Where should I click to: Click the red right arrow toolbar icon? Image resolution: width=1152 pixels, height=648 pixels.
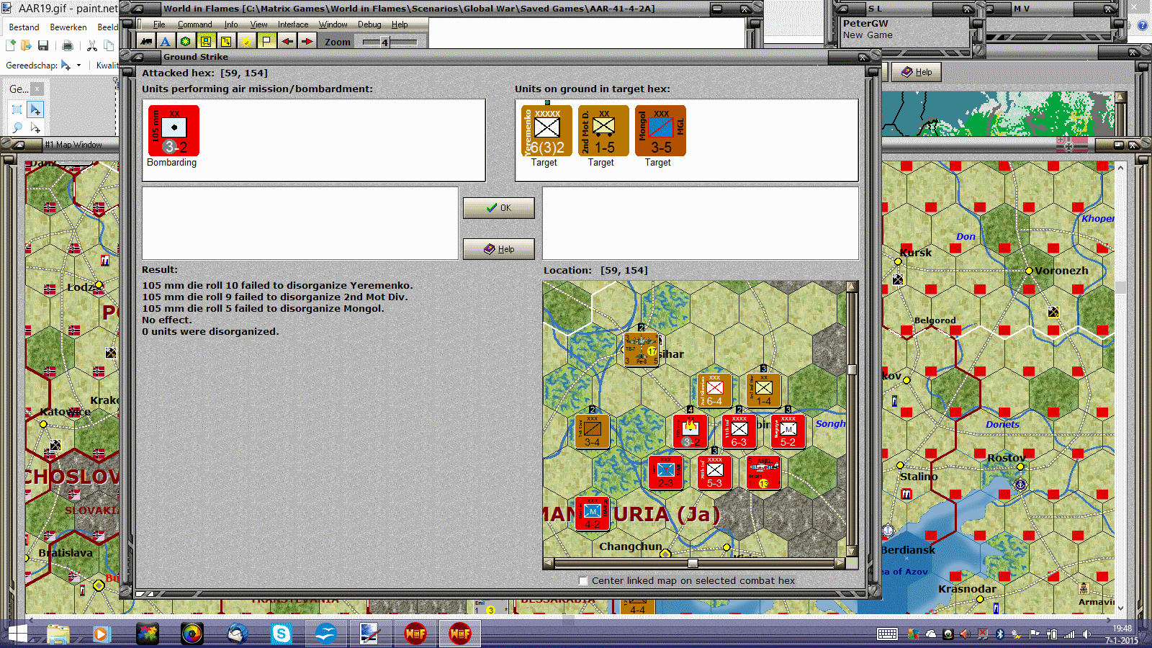pos(307,42)
